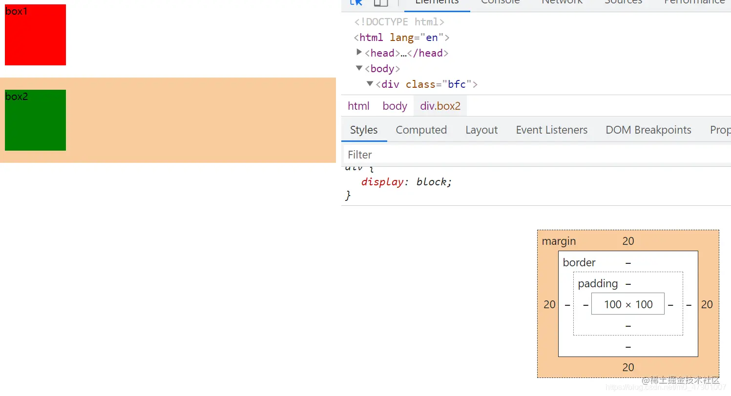The height and width of the screenshot is (396, 731).
Task: Click the border top dash value
Action: (x=628, y=263)
